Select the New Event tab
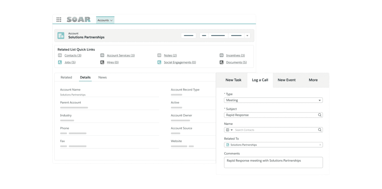 point(286,80)
